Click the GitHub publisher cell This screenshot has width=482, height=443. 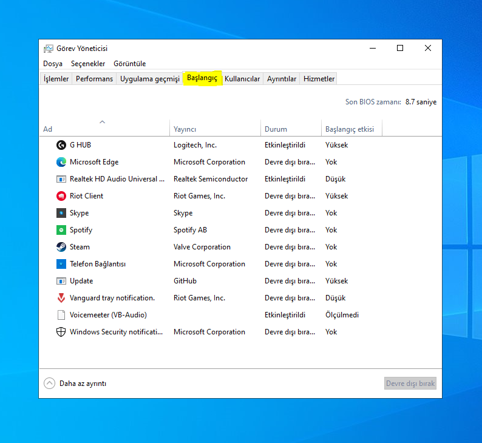pos(185,281)
